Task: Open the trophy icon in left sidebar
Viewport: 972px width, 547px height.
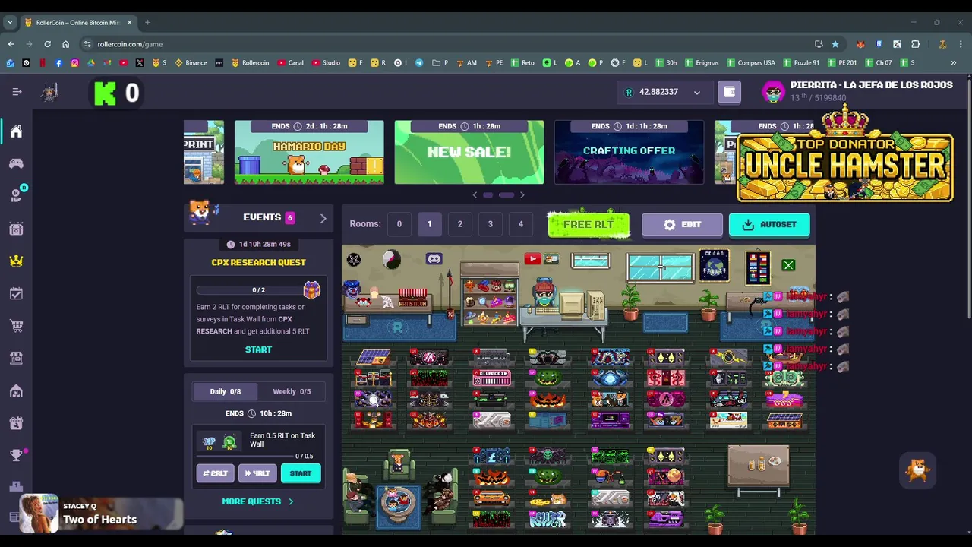Action: click(x=16, y=455)
